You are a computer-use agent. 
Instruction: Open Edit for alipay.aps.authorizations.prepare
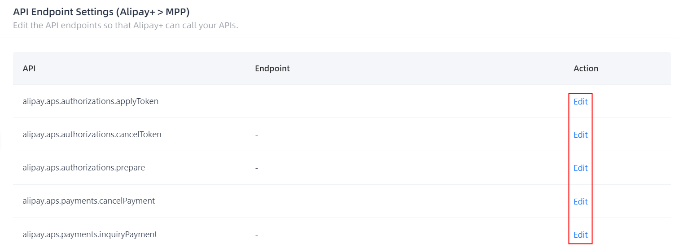(580, 168)
